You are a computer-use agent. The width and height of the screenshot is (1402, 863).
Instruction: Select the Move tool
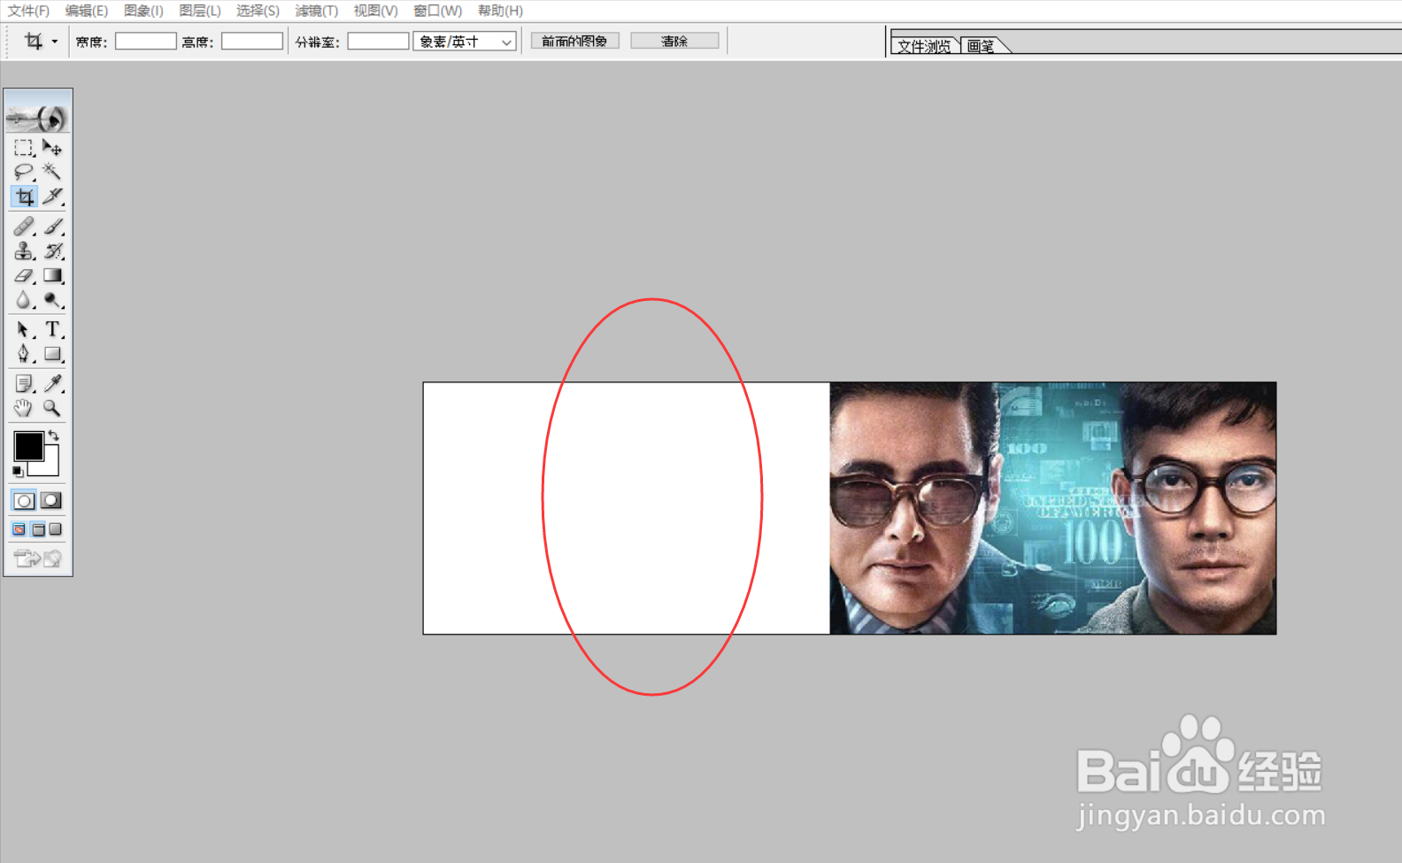click(52, 148)
